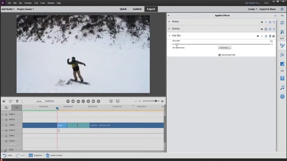Switch to the Quick tab
The image size is (287, 161).
(x=123, y=9)
